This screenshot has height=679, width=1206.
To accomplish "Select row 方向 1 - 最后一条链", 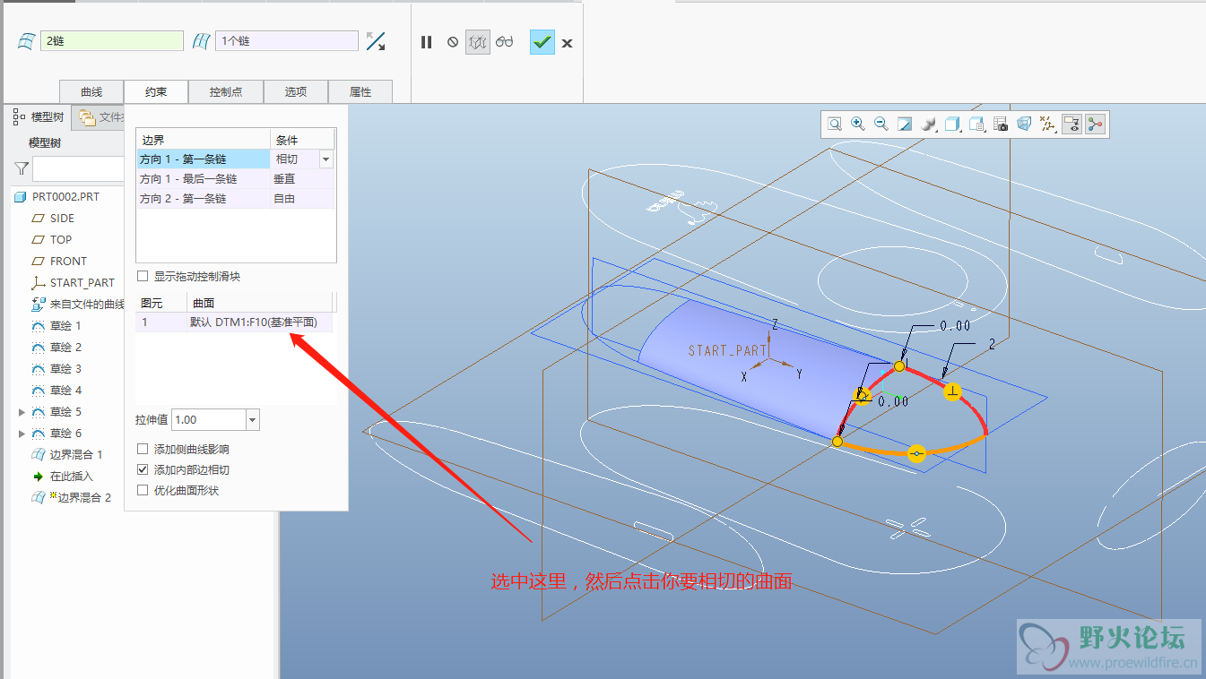I will (x=204, y=179).
